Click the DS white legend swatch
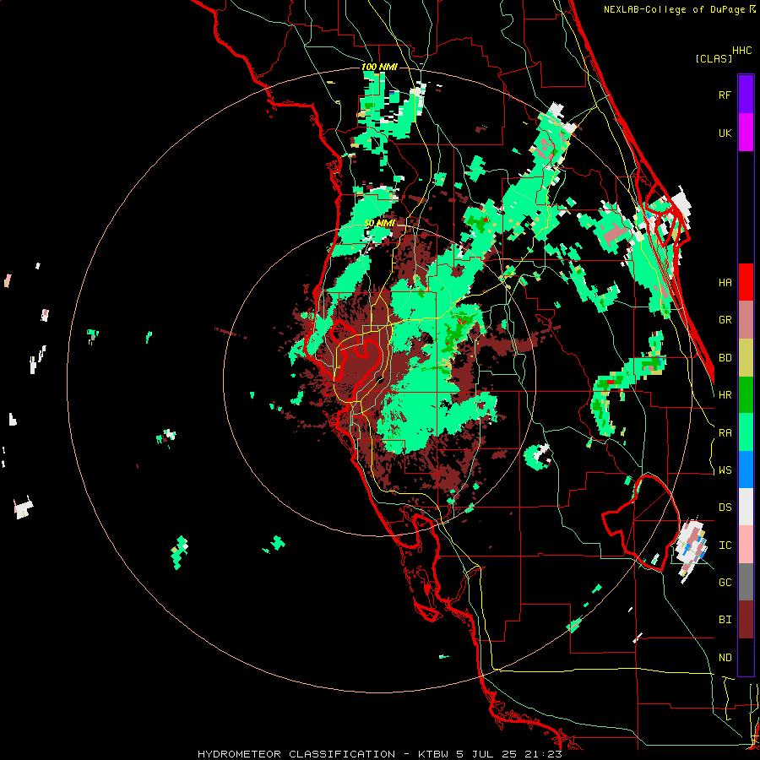 (x=746, y=507)
